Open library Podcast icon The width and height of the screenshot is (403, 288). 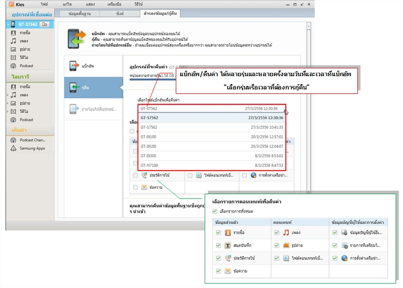[13, 120]
